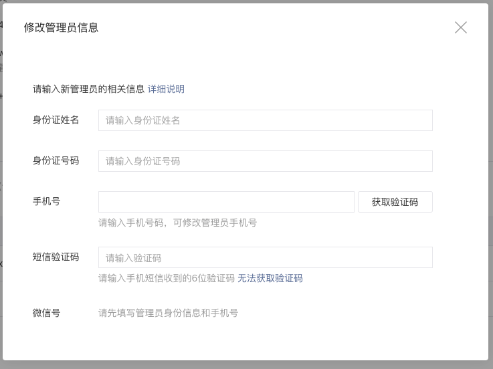This screenshot has width=493, height=369.
Task: Open the 无法获取验证码 link
Action: [270, 278]
